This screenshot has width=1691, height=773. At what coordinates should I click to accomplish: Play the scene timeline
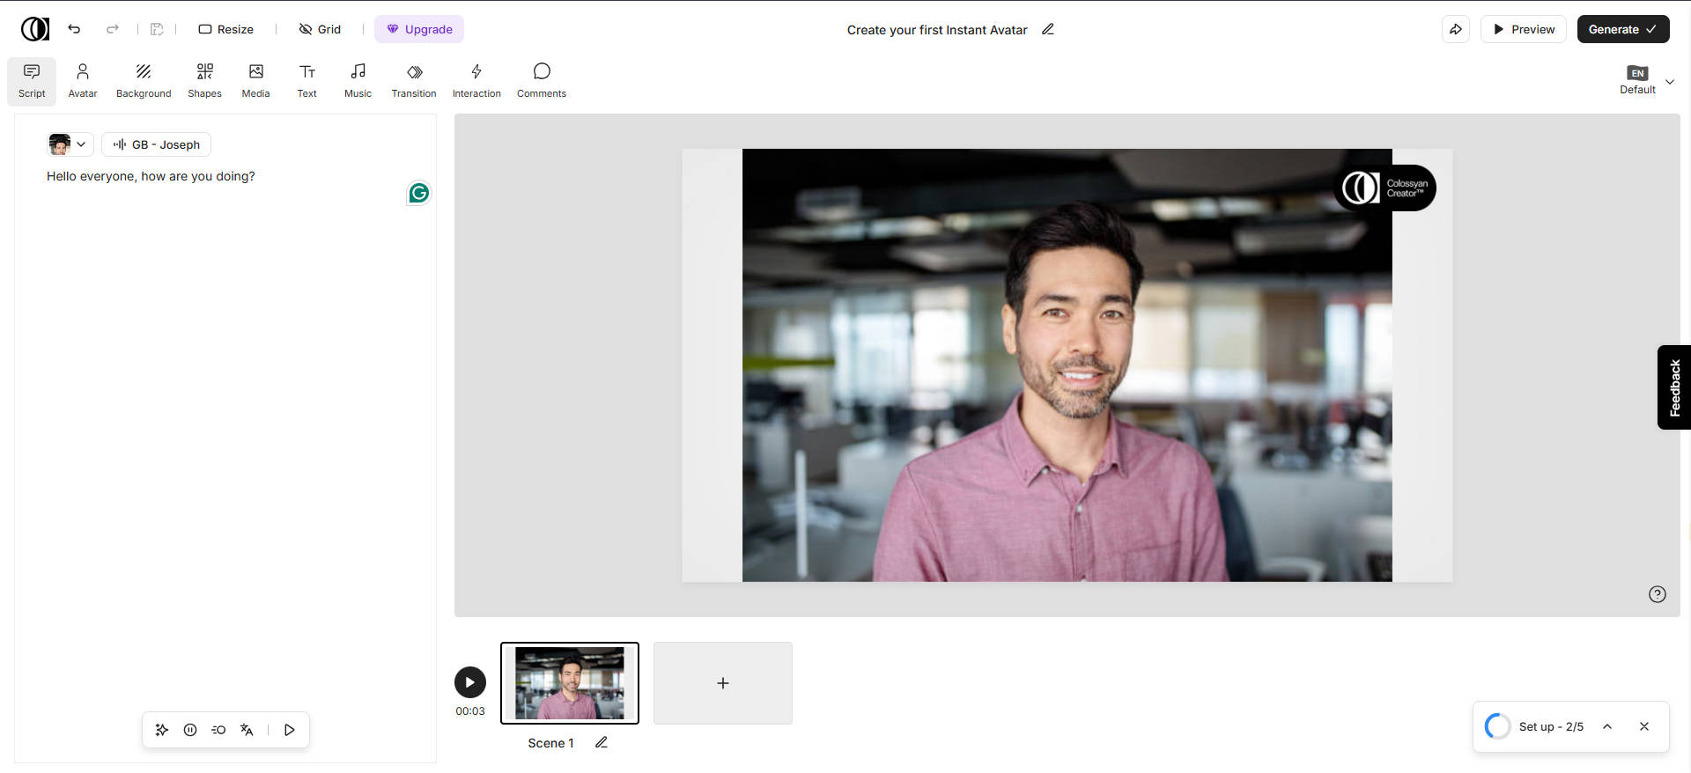(x=470, y=682)
